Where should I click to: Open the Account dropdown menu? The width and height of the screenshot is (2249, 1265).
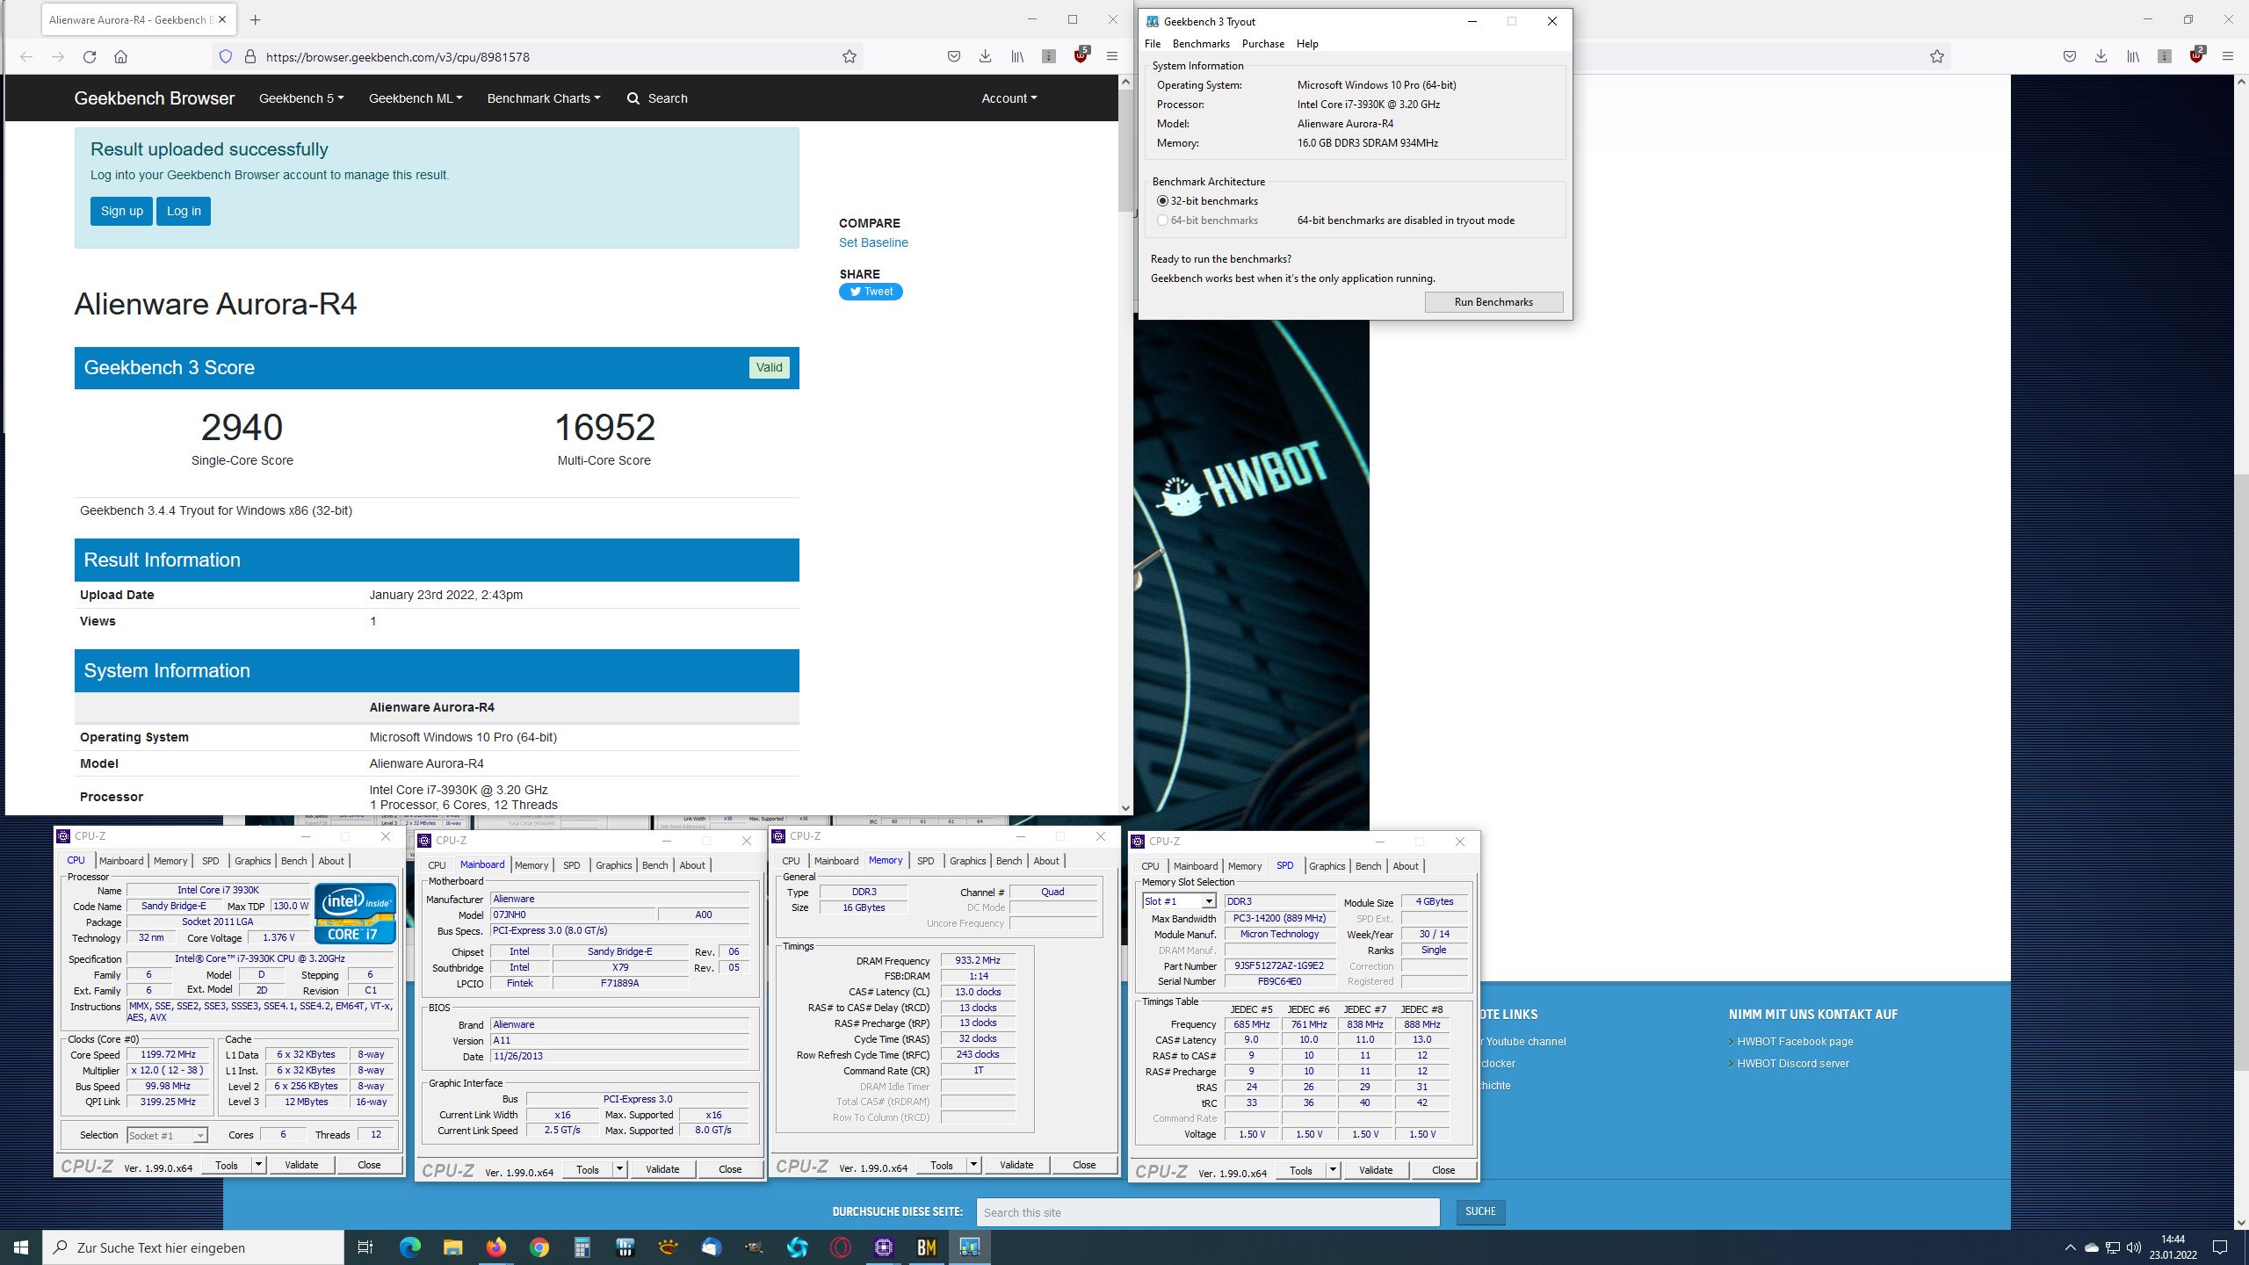coord(1009,98)
